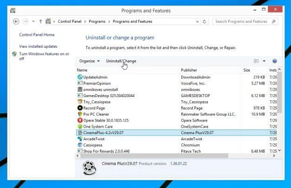This screenshot has height=188, width=291.
Task: Open the view options dropdown arrow
Action: [x=264, y=61]
